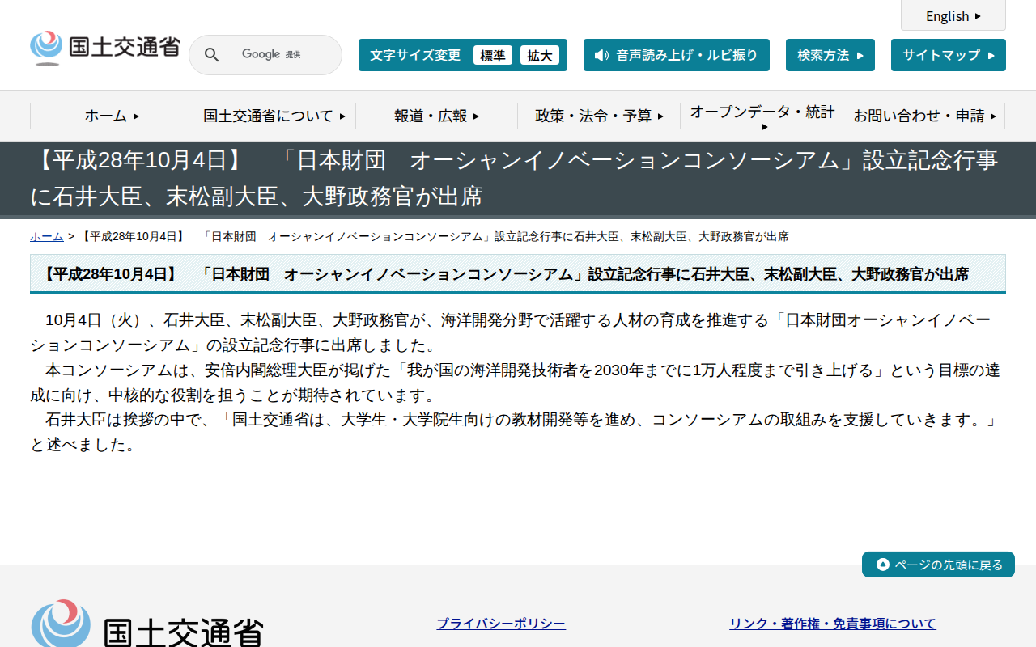Open the 国土交通省について menu item
This screenshot has width=1036, height=647.
pyautogui.click(x=273, y=116)
